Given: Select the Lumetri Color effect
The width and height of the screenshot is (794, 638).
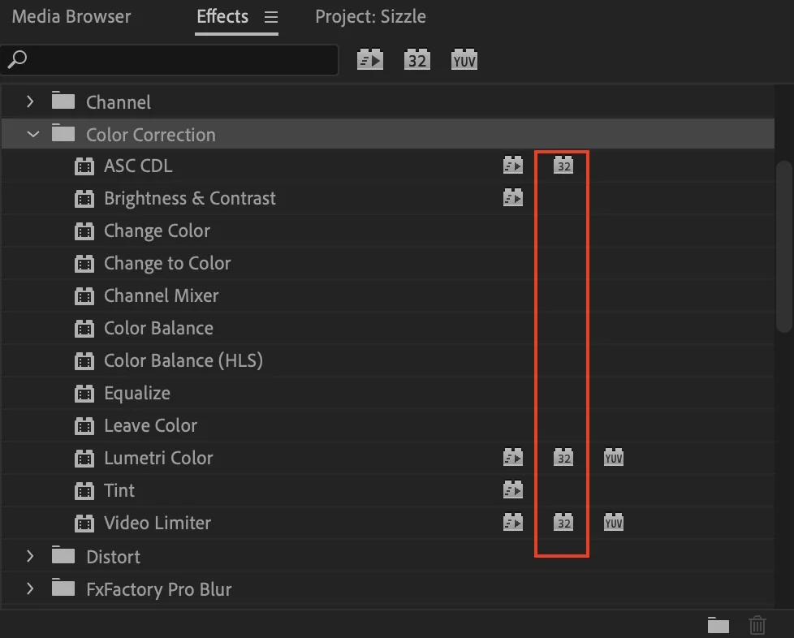Looking at the screenshot, I should click(x=158, y=457).
